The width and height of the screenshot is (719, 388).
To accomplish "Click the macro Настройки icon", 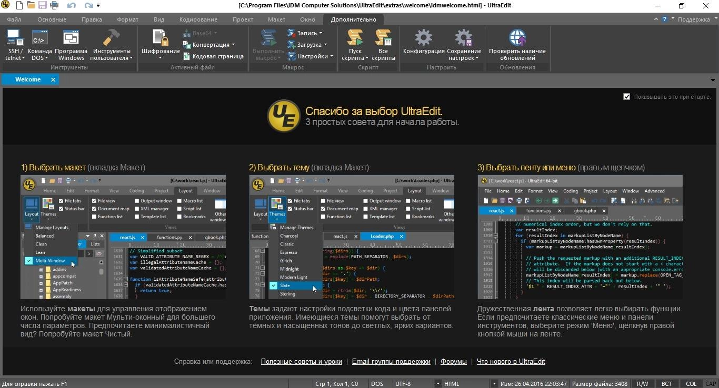I will pyautogui.click(x=291, y=56).
